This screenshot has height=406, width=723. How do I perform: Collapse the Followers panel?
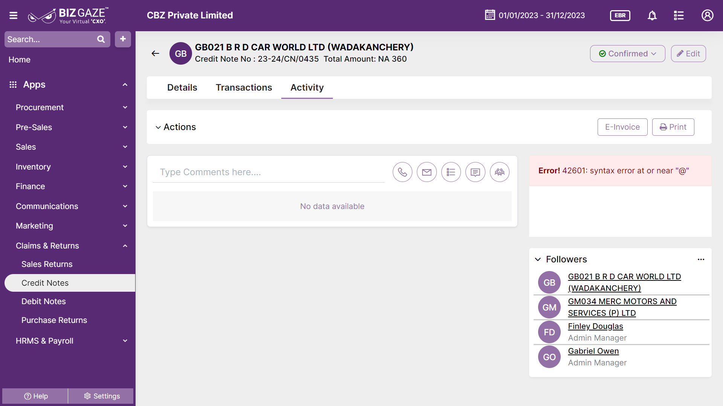tap(538, 259)
